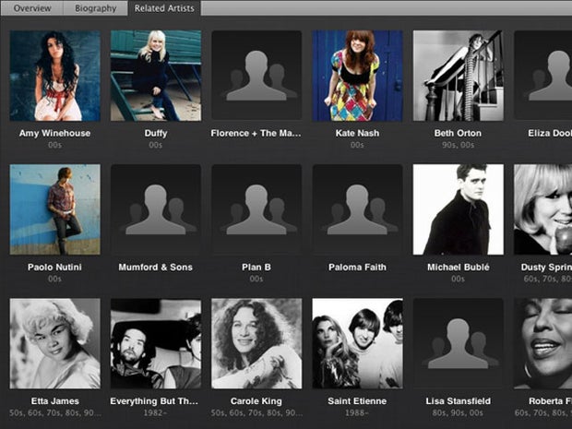Open the Biography tab
Image resolution: width=572 pixels, height=429 pixels.
(x=96, y=8)
